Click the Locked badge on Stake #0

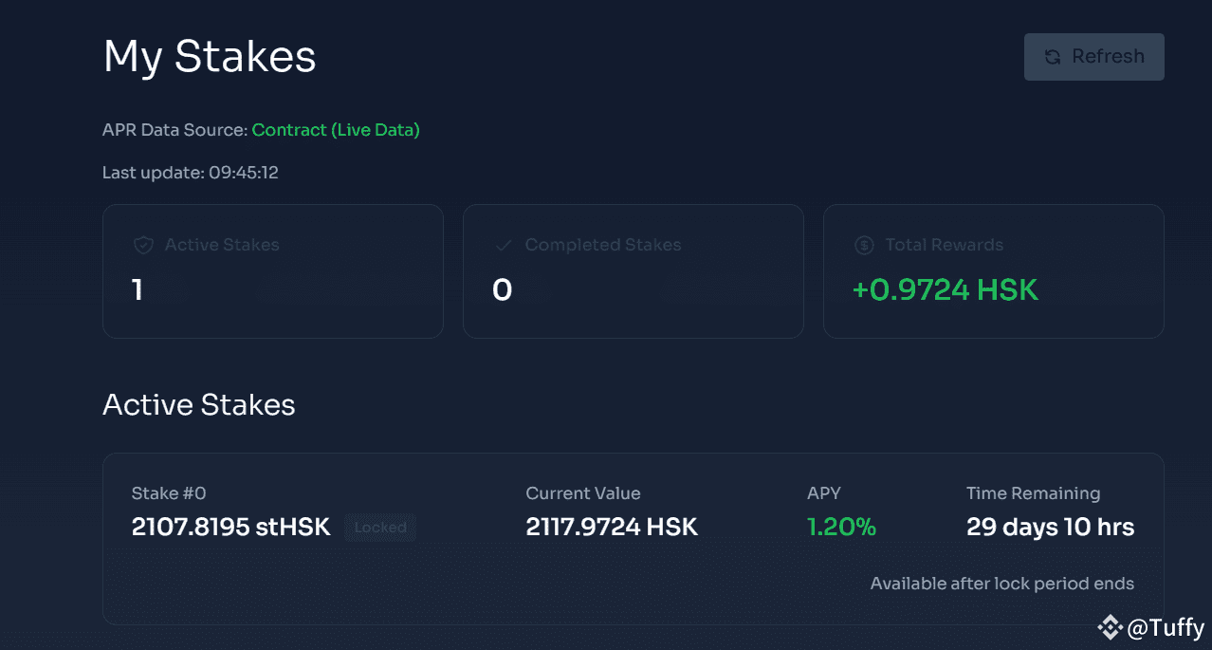(379, 528)
